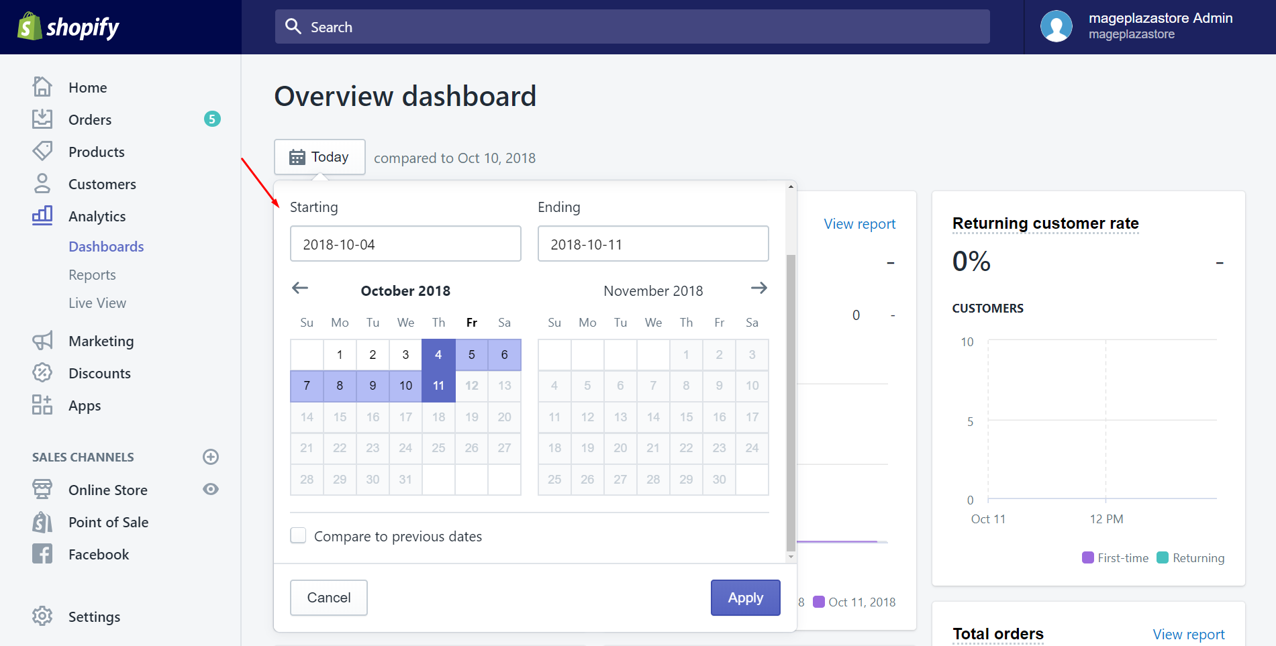Viewport: 1276px width, 646px height.
Task: Click the Shopify logo
Action: click(68, 27)
